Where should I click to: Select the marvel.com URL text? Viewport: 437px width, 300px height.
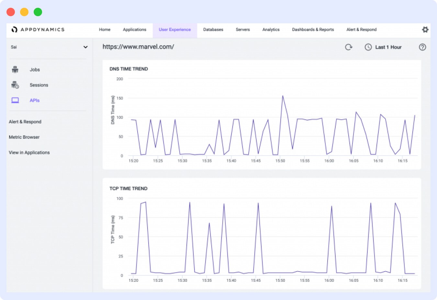pyautogui.click(x=138, y=47)
